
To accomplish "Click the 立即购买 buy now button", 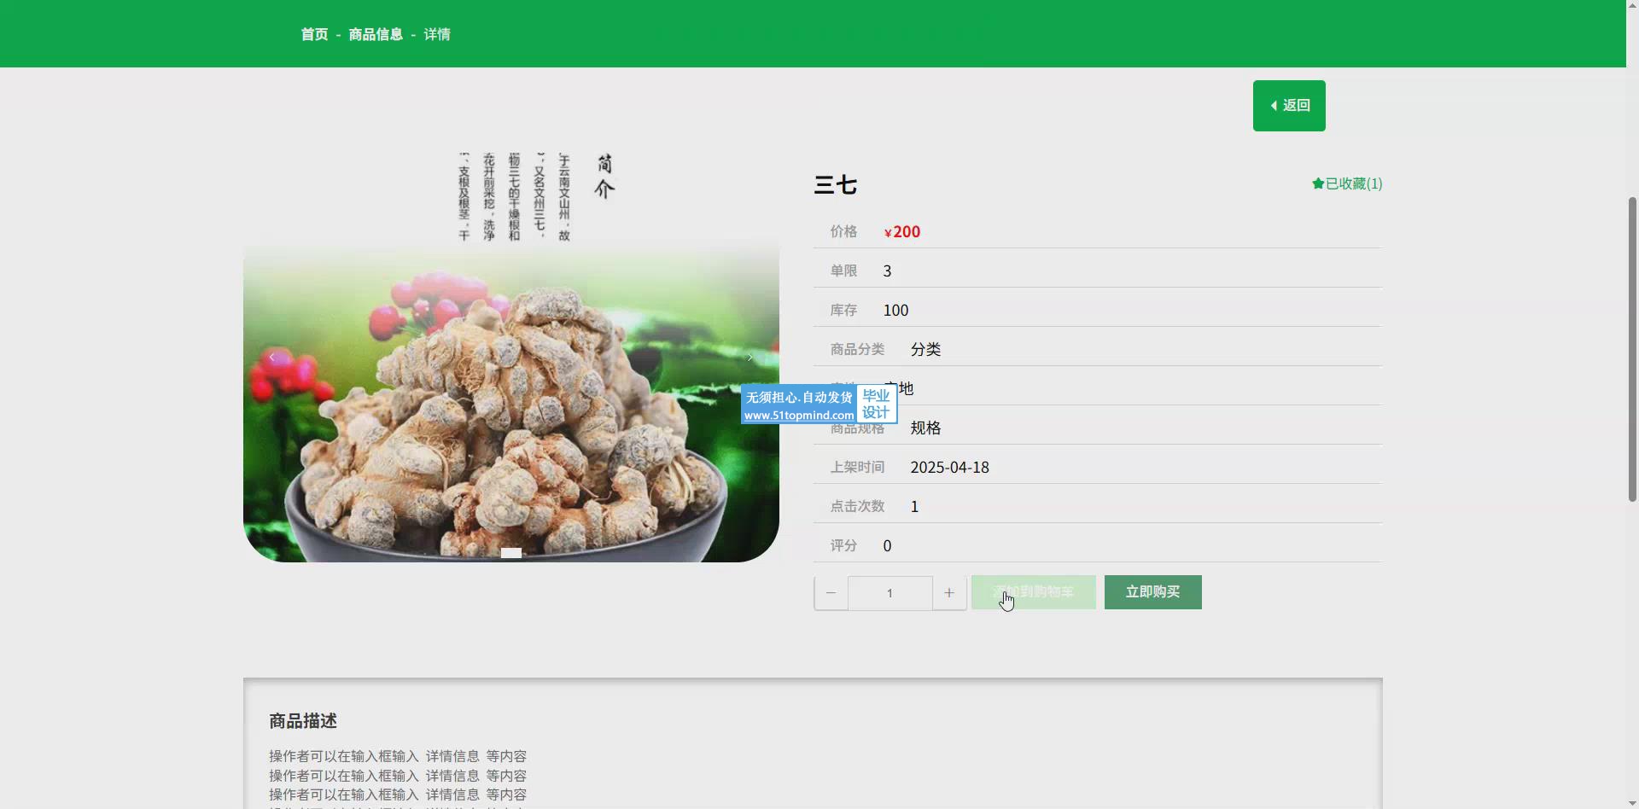I will point(1152,592).
